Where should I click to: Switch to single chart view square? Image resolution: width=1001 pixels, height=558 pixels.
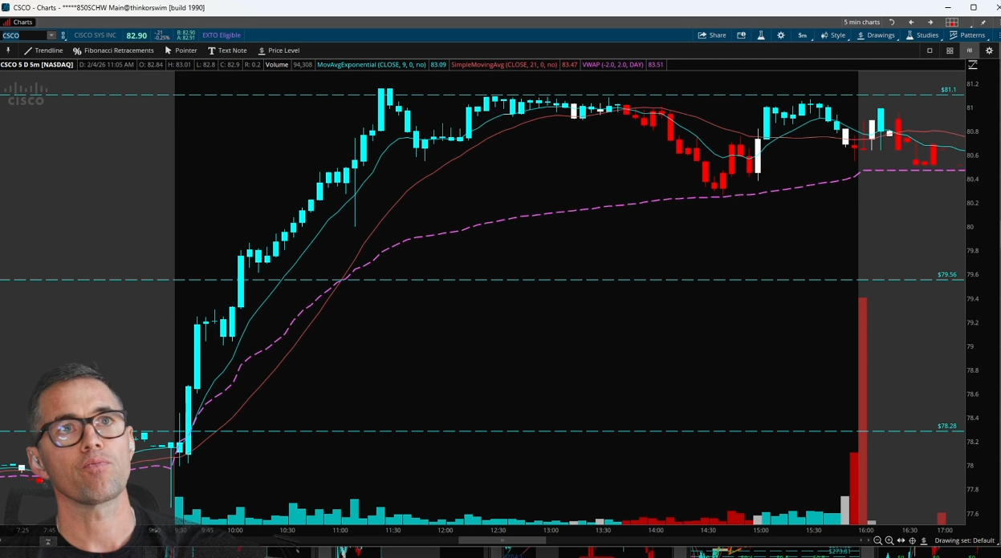coord(930,51)
